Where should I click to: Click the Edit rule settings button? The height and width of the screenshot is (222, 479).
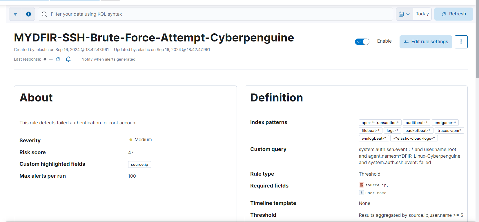(x=426, y=42)
